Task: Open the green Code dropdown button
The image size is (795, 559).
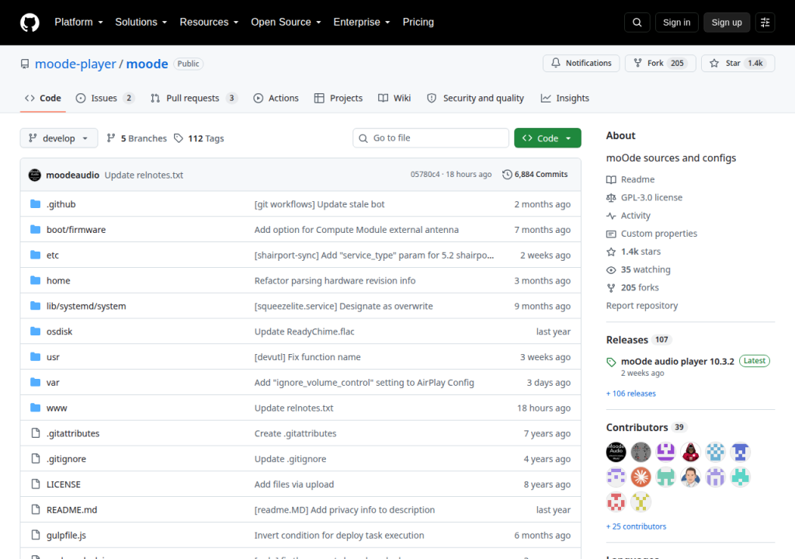Action: coord(547,138)
